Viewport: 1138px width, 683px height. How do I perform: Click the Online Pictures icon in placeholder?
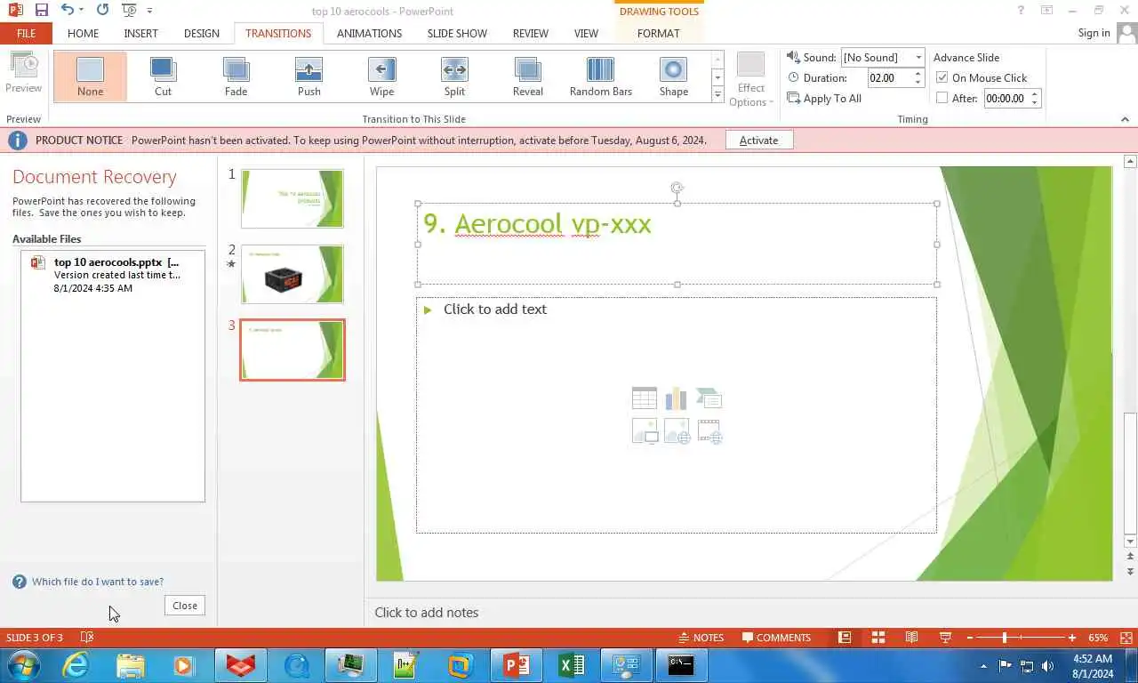677,431
